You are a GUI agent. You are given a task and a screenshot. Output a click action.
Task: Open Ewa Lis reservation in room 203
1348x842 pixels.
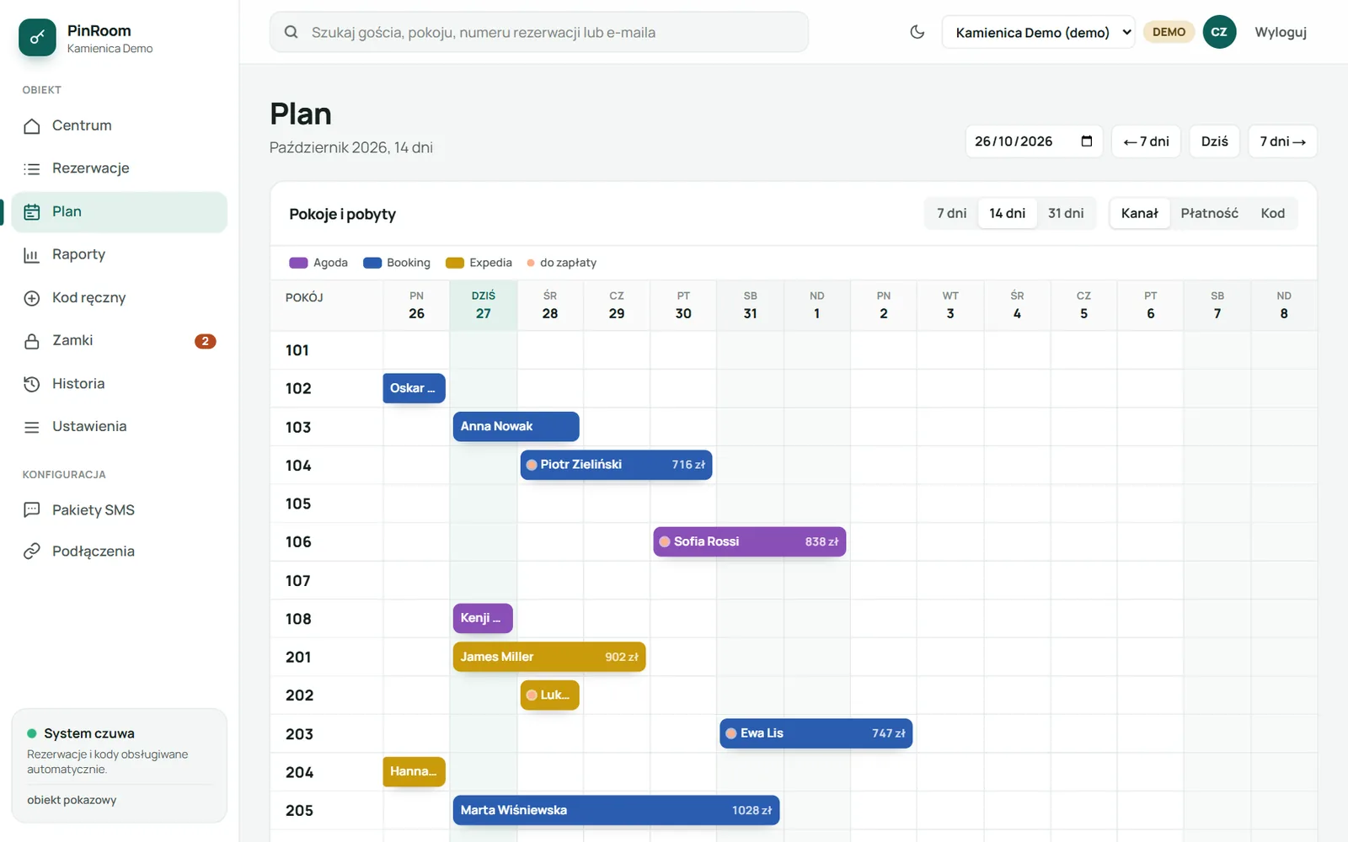point(816,733)
